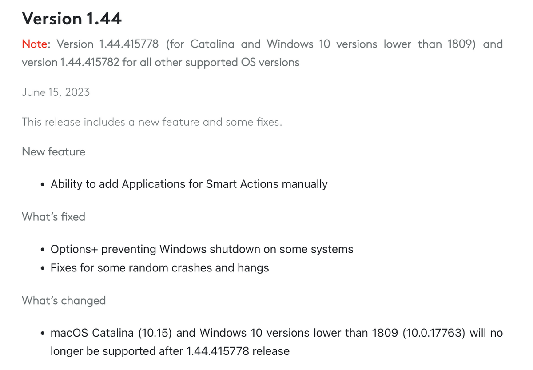Click the bullet dot before Options+ preventing
533x370 pixels.
tap(42, 250)
